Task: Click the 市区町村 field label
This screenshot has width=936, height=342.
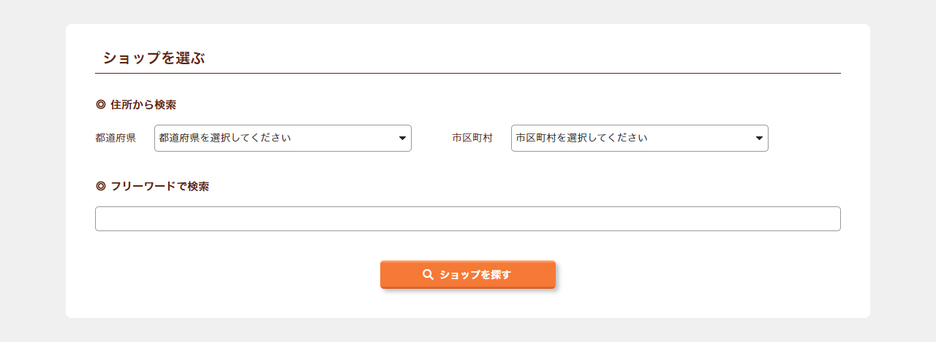Action: (x=472, y=138)
